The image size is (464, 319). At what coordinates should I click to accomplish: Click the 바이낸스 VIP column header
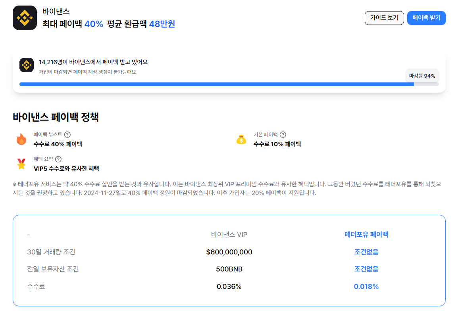tap(229, 235)
